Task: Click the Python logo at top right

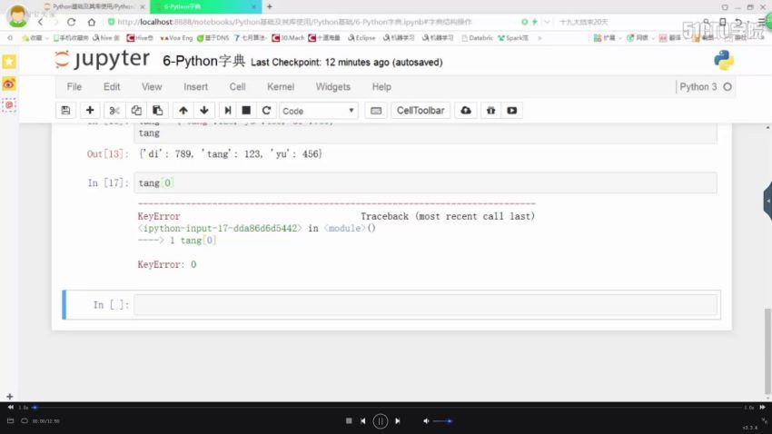Action: click(724, 61)
